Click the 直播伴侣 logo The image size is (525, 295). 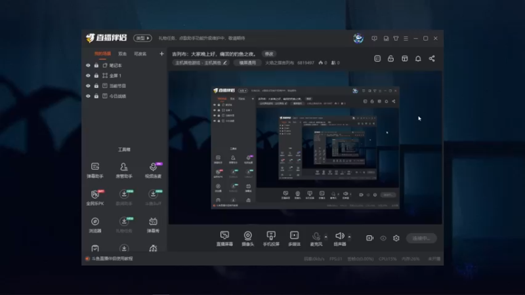pyautogui.click(x=106, y=38)
